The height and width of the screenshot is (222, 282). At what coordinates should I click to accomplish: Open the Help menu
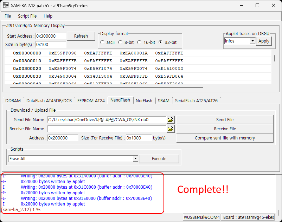tap(48, 16)
